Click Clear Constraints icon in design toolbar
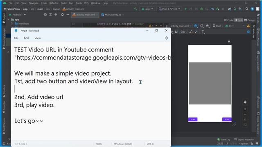Viewport: 262px width, 147px height. 191,32
